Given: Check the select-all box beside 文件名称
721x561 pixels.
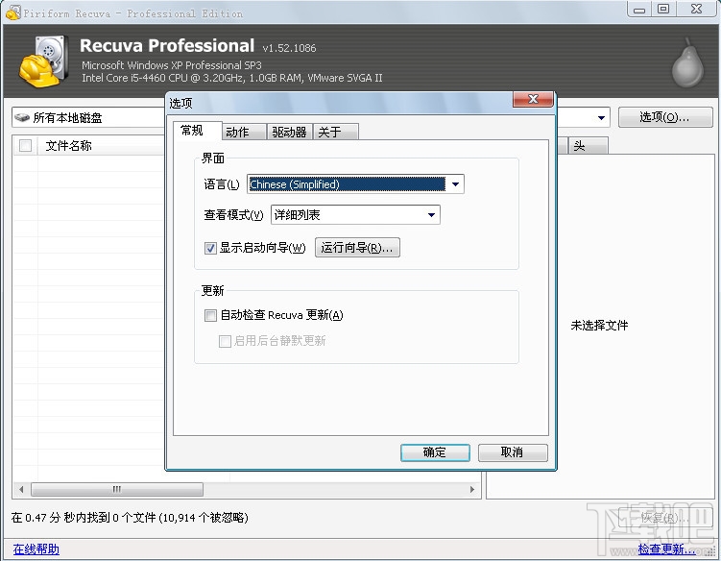Looking at the screenshot, I should 25,146.
